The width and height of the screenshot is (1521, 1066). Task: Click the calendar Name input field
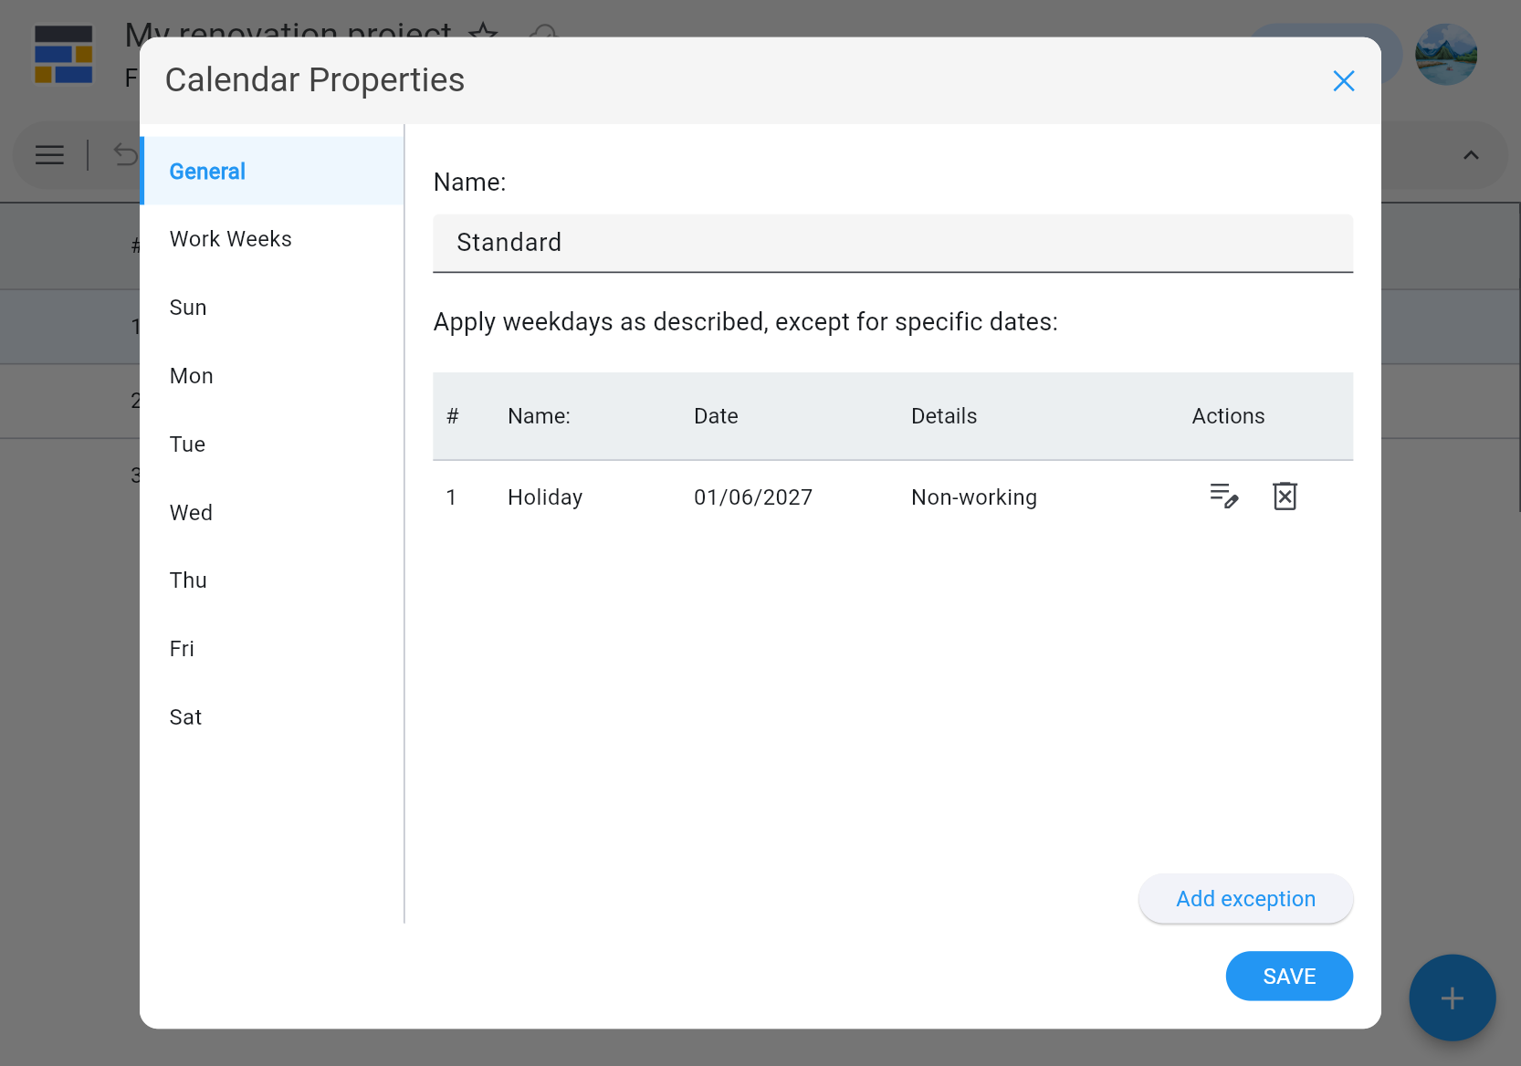coord(892,243)
